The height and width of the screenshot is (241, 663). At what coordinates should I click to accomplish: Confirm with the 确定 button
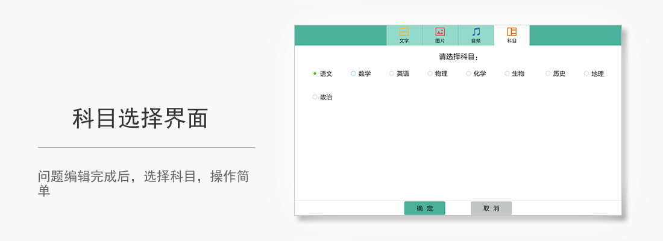pyautogui.click(x=424, y=208)
